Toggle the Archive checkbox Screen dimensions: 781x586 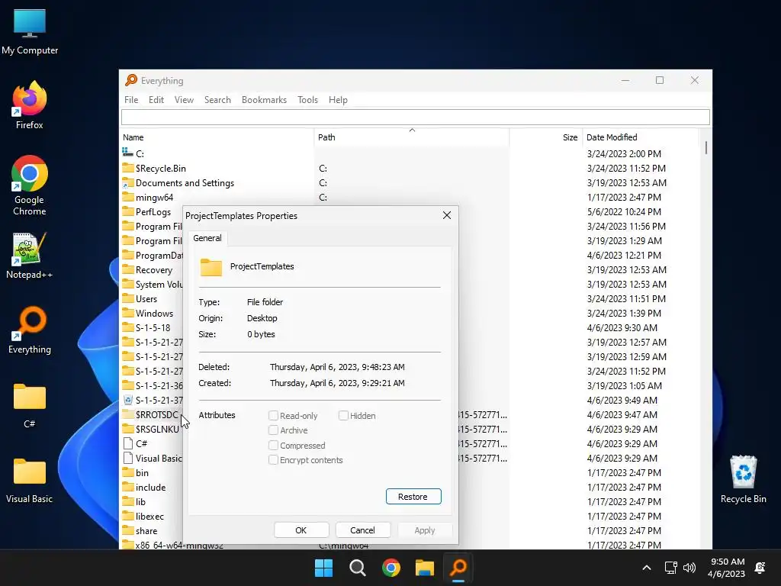273,430
